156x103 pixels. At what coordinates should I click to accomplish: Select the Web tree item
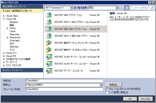click(12, 25)
